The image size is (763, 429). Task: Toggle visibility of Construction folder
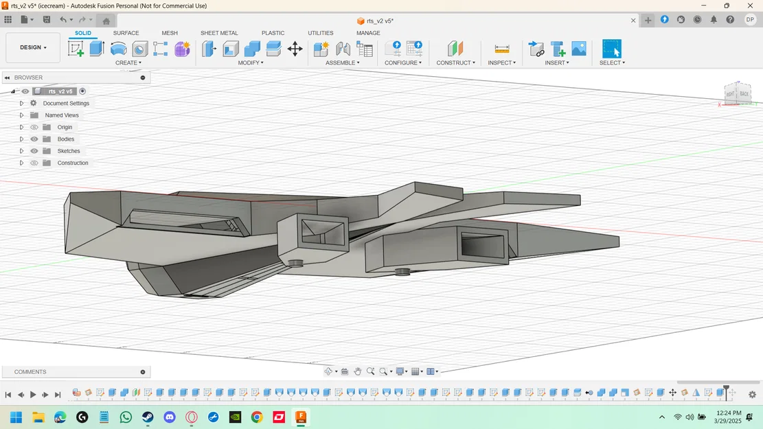pos(34,163)
